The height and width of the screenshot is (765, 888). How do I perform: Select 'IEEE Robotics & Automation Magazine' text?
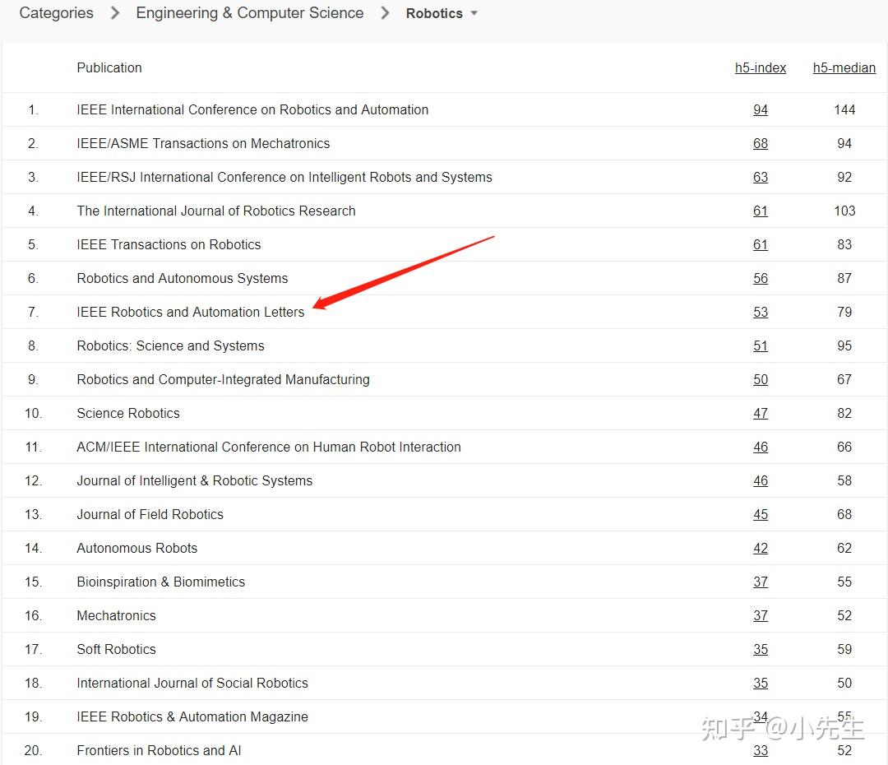click(x=192, y=716)
